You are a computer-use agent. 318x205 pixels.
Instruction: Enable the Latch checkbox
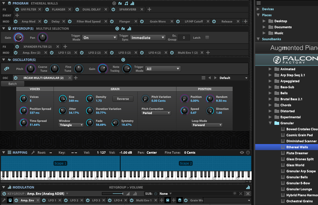pos(207,38)
